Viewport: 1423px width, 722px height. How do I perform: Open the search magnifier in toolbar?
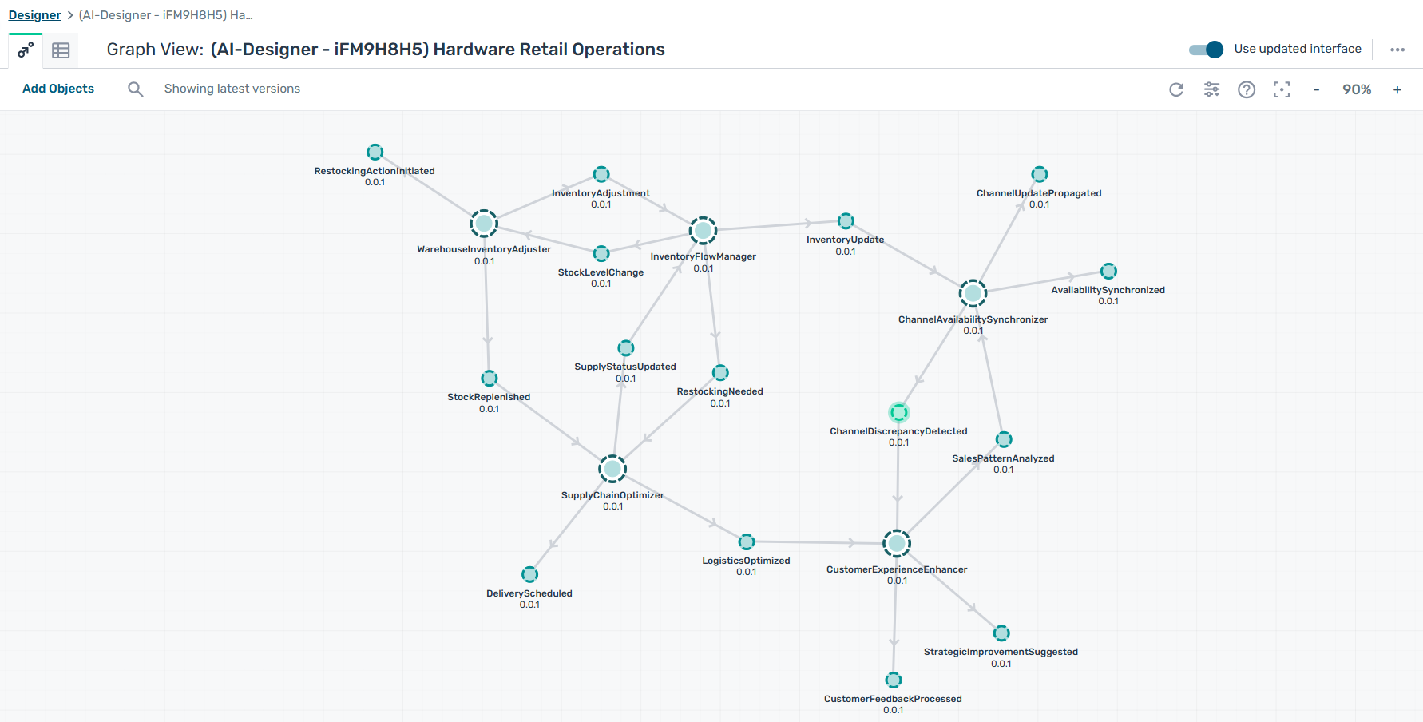pos(136,89)
